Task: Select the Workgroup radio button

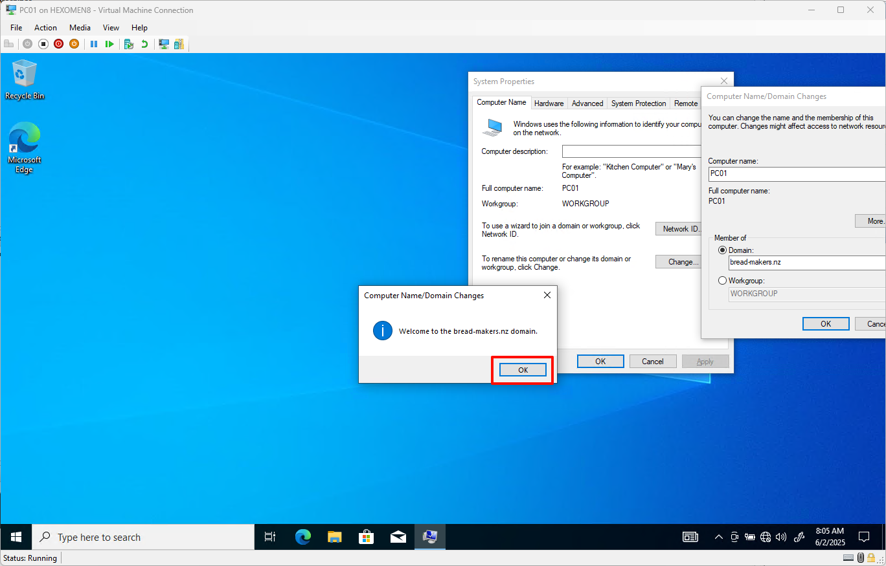Action: (x=722, y=281)
